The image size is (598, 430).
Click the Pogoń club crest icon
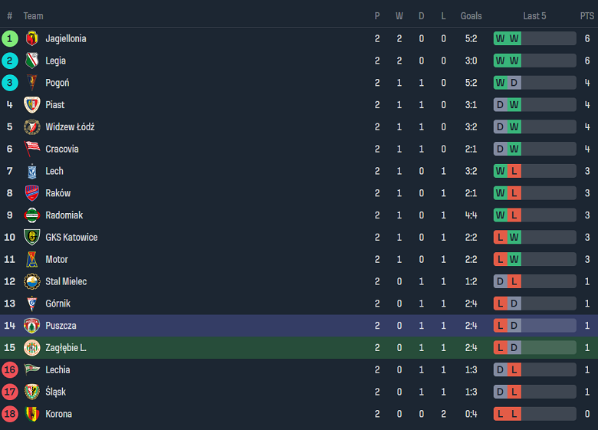[x=31, y=83]
